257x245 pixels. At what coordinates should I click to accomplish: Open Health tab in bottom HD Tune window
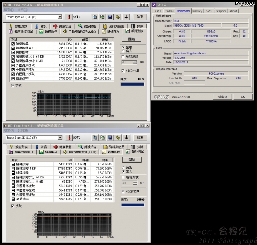63,147
